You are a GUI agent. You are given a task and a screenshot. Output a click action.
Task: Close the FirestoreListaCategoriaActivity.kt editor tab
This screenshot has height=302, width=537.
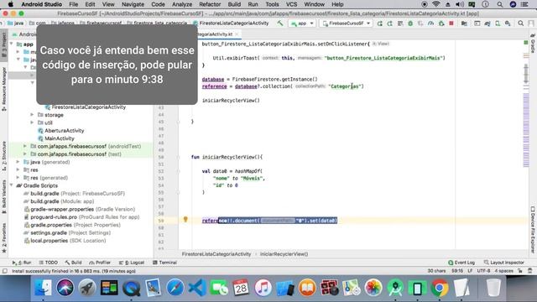coord(237,34)
